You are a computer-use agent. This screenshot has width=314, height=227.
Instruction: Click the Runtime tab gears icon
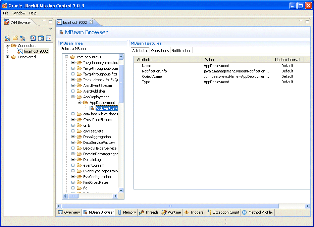[x=164, y=212]
